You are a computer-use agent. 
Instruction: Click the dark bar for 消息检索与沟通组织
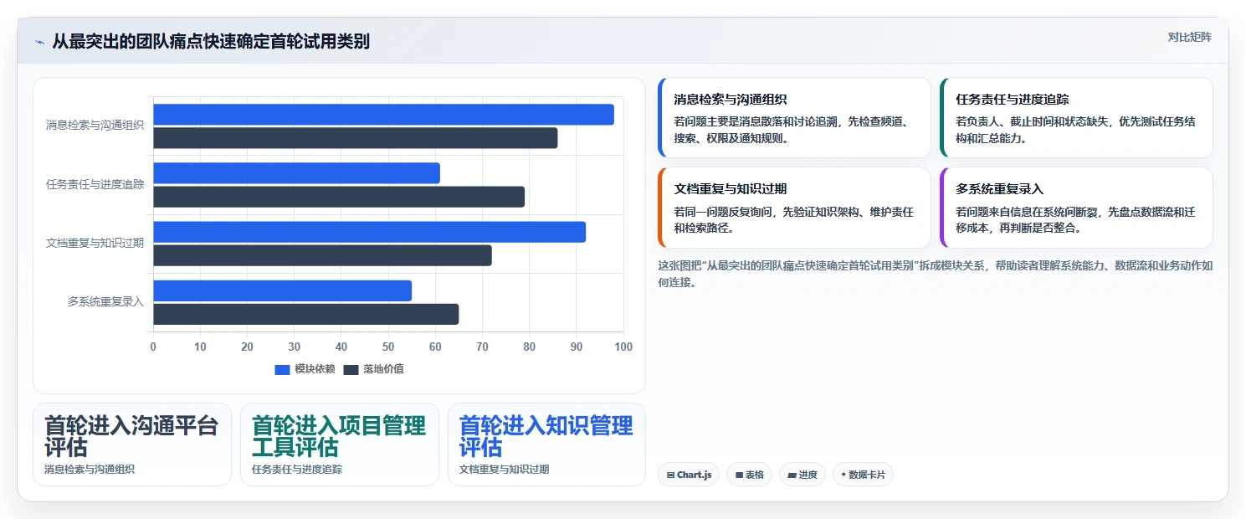355,138
